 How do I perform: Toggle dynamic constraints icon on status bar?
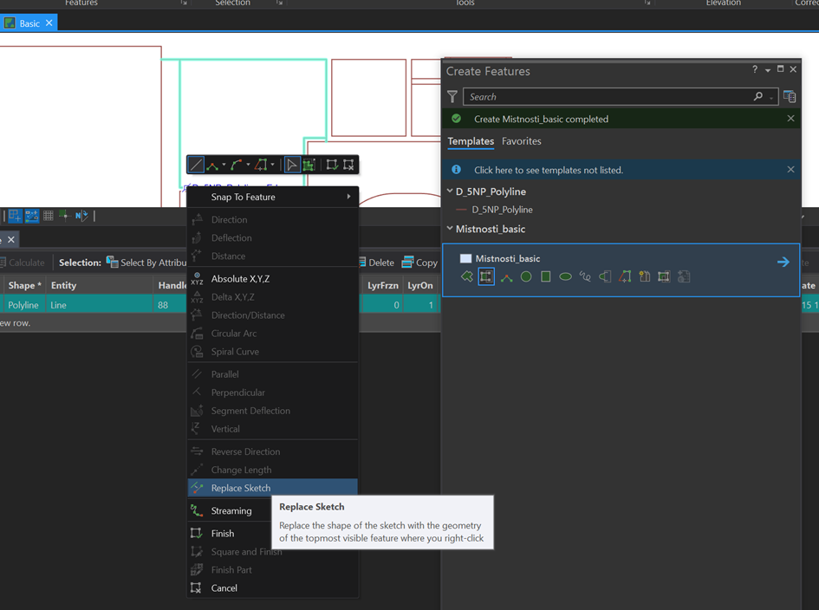(x=32, y=215)
